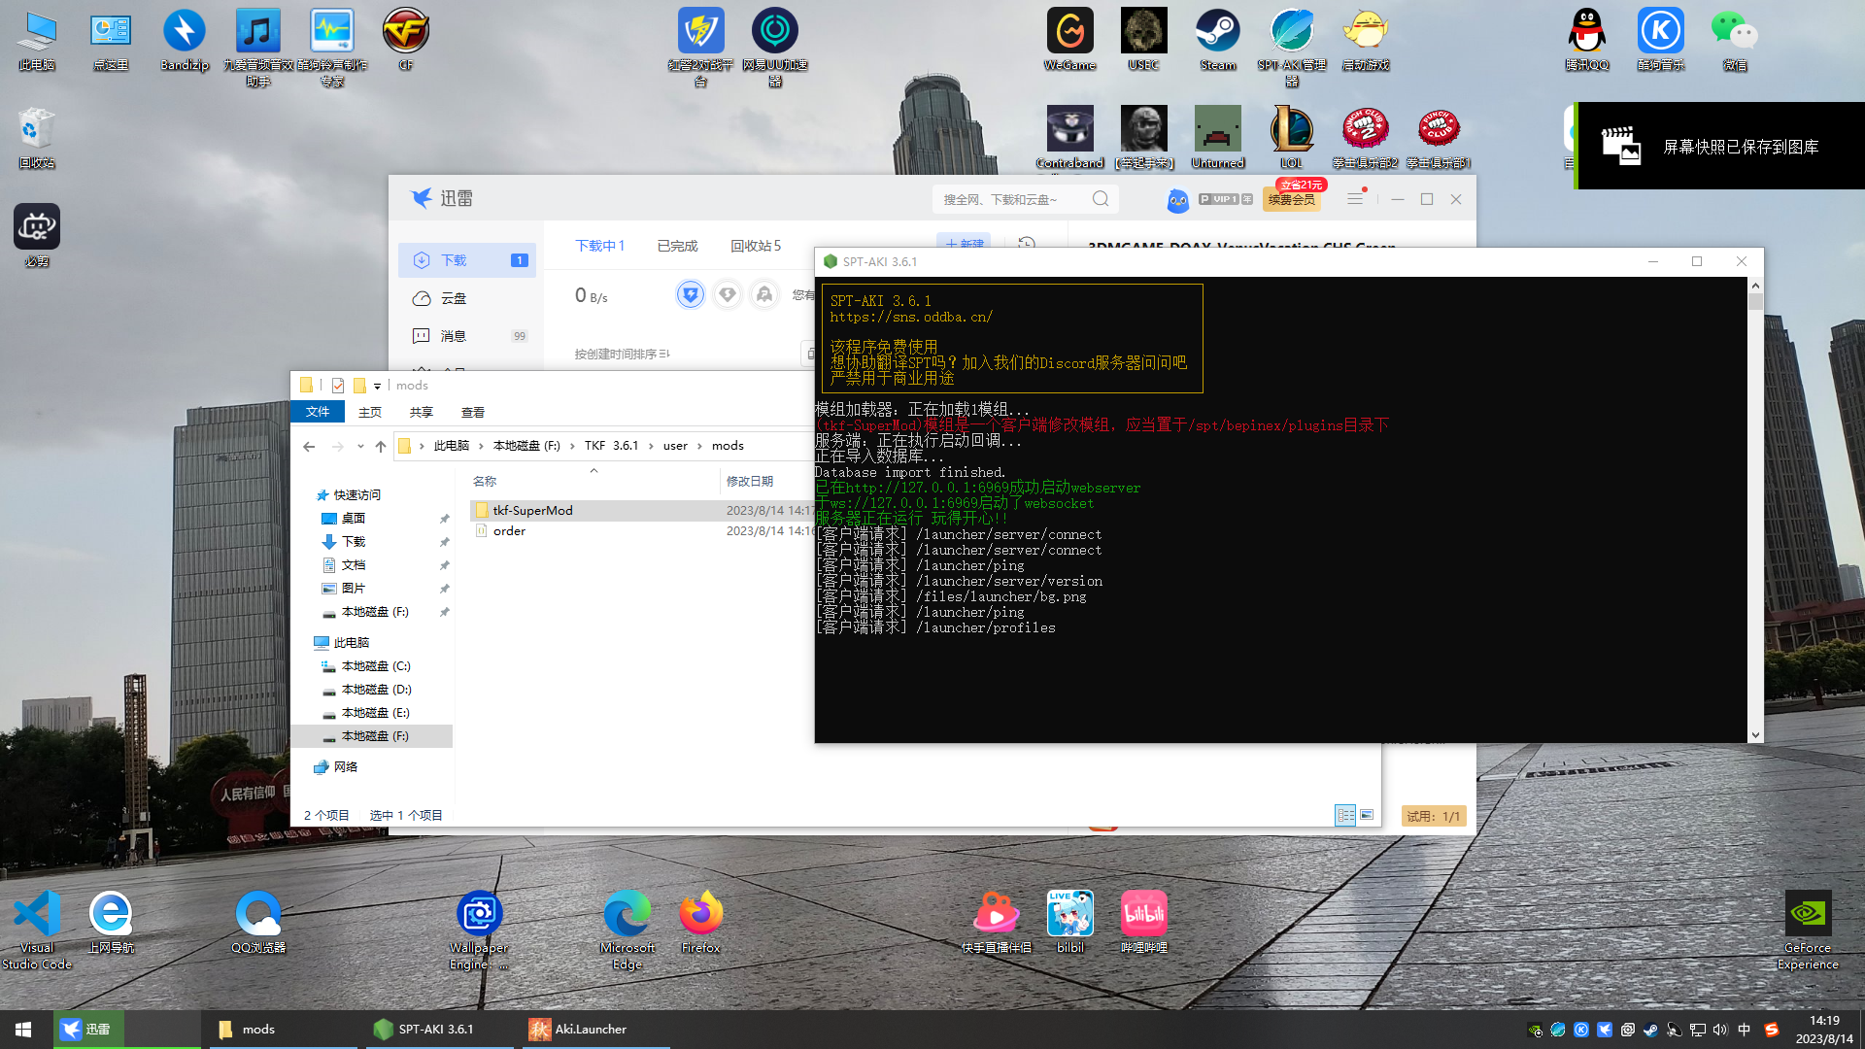Open the CF game desktop icon

pyautogui.click(x=406, y=41)
